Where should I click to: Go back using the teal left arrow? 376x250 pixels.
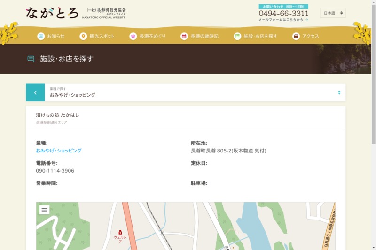point(35,93)
